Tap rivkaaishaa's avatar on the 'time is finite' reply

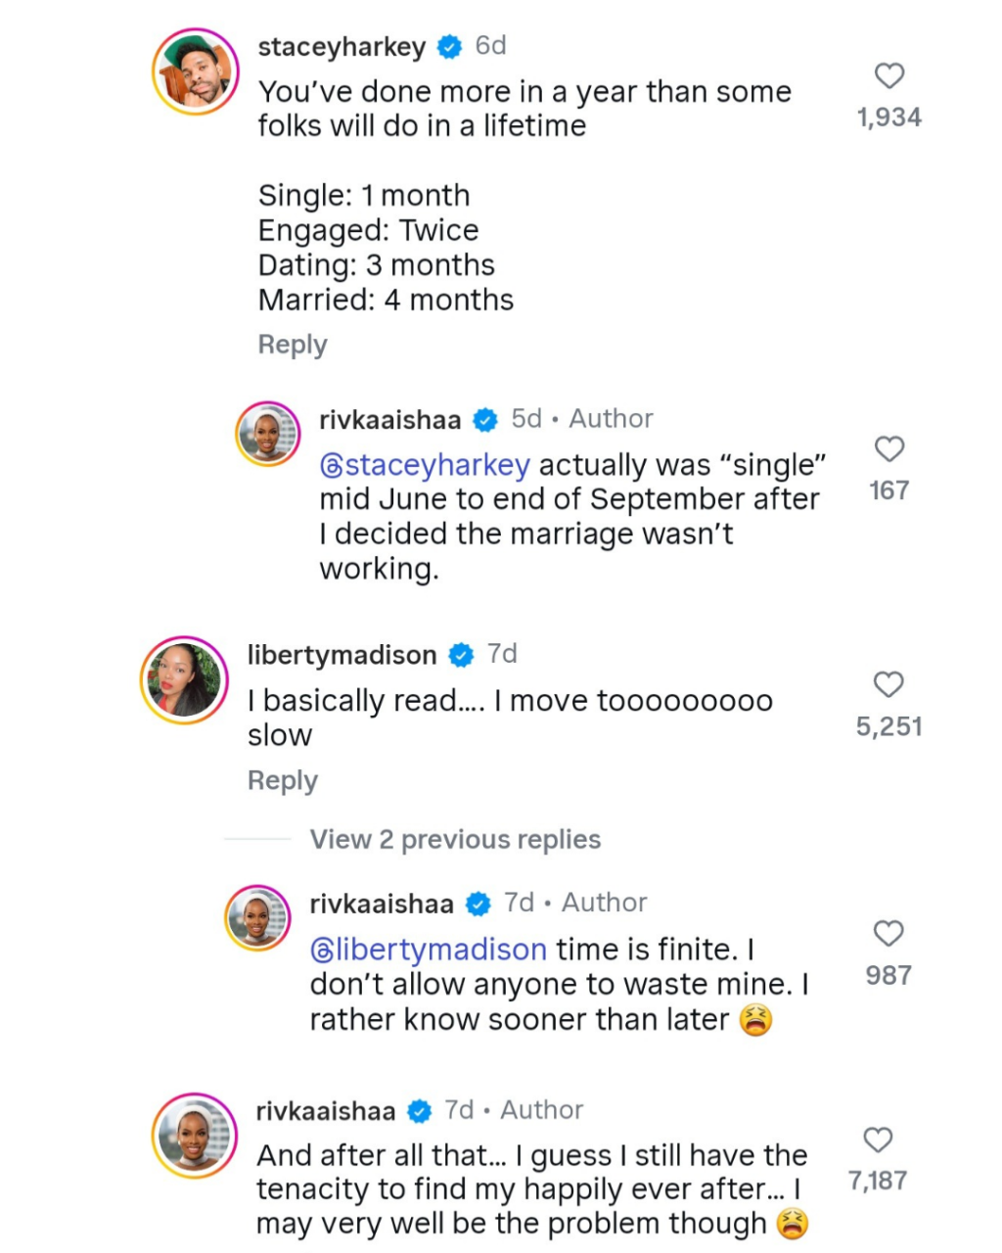click(258, 917)
